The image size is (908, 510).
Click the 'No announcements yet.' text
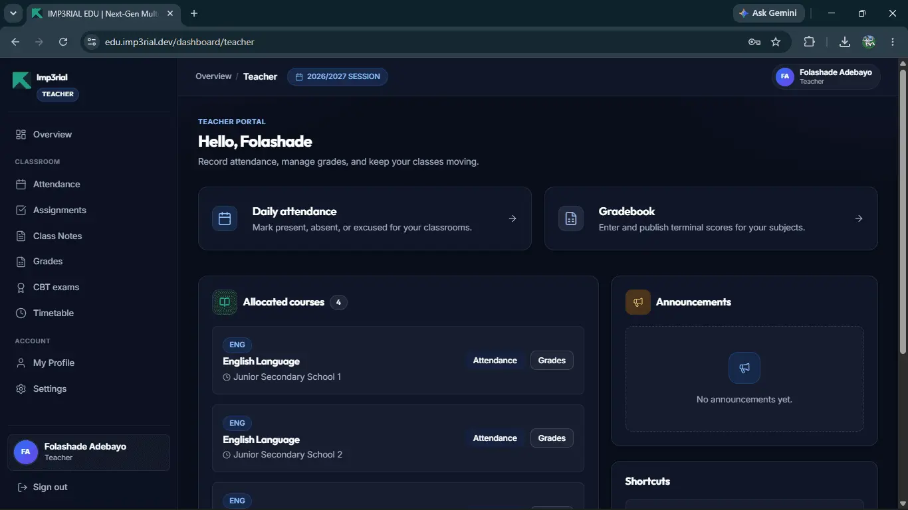point(744,400)
